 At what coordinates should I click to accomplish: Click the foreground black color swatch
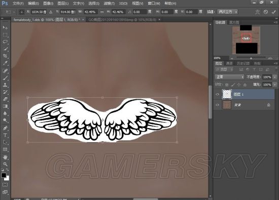pyautogui.click(x=4, y=175)
